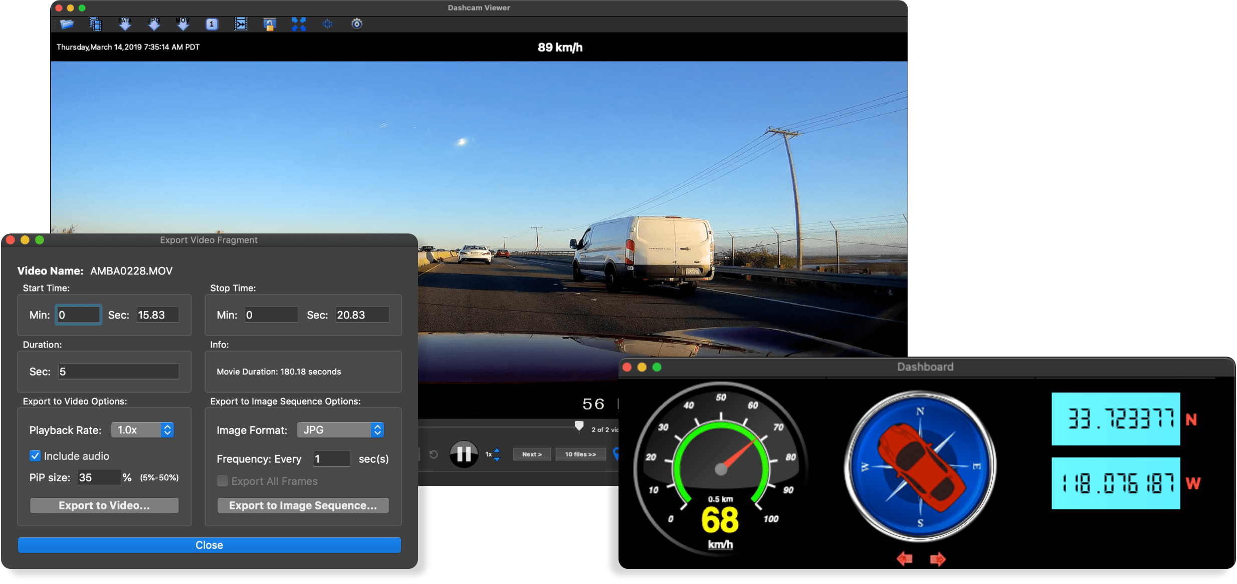The width and height of the screenshot is (1237, 584).
Task: Click the JPG export toolbar icon
Action: pyautogui.click(x=154, y=24)
